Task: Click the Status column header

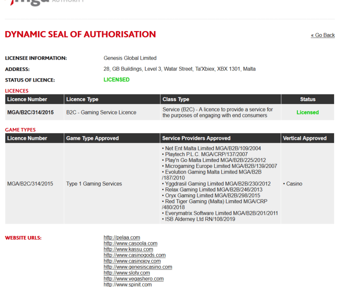Action: (x=308, y=99)
